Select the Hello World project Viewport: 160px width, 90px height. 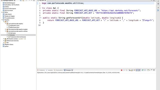click(x=8, y=14)
